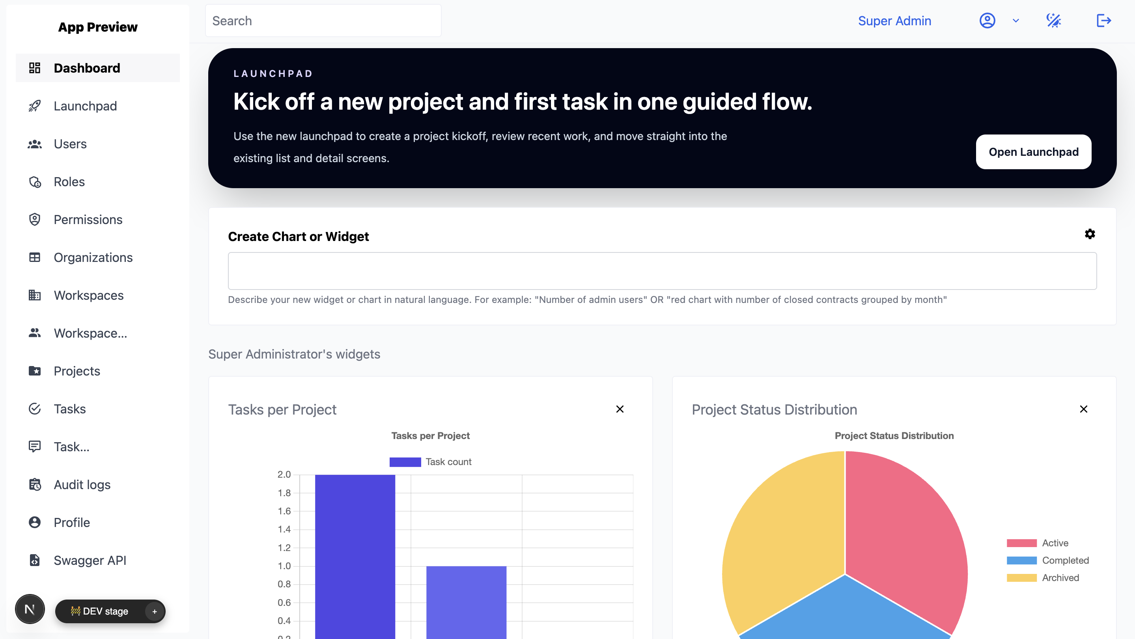Click the tallest bar in Tasks per Project

tap(355, 557)
